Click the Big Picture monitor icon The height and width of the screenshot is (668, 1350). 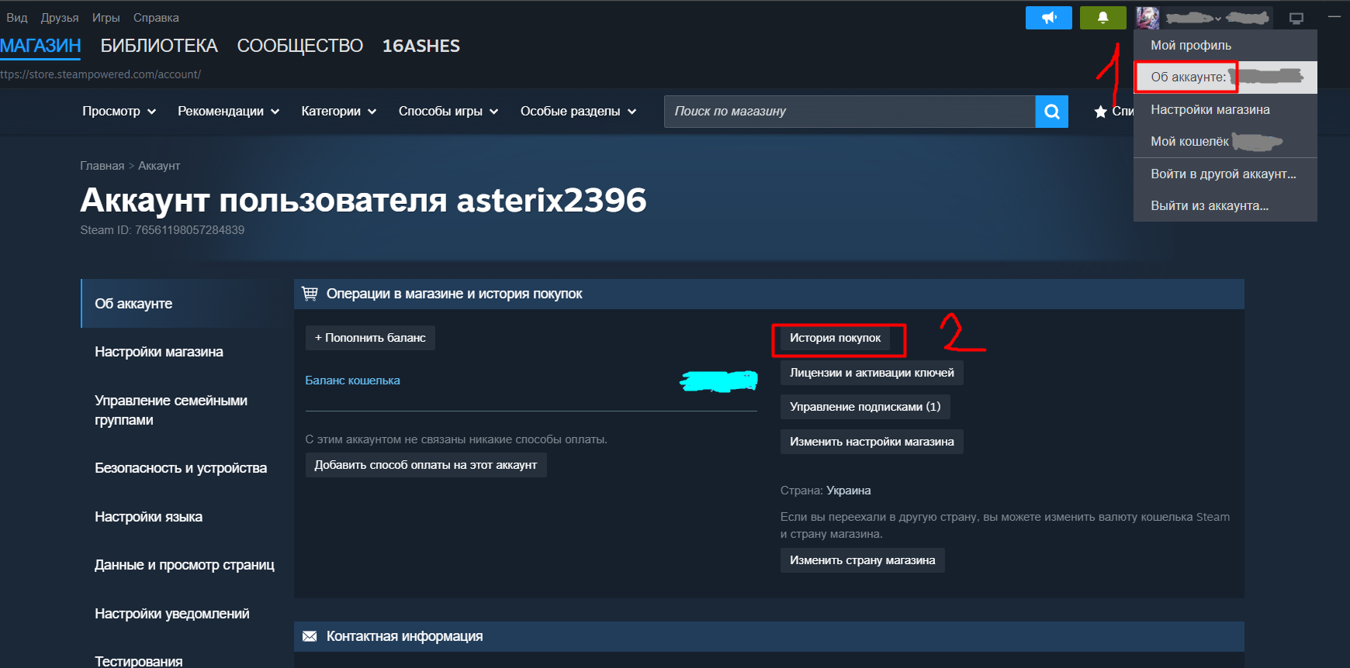1296,18
